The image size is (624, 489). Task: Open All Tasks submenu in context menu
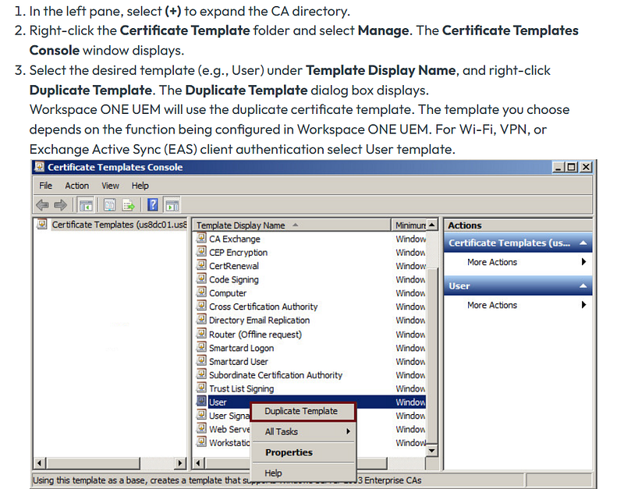pos(303,432)
